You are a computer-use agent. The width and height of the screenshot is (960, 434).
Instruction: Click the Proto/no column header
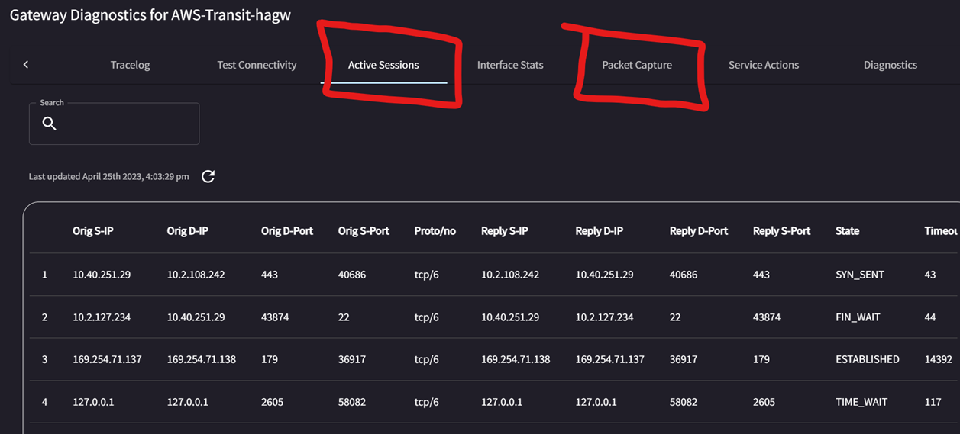click(x=435, y=230)
